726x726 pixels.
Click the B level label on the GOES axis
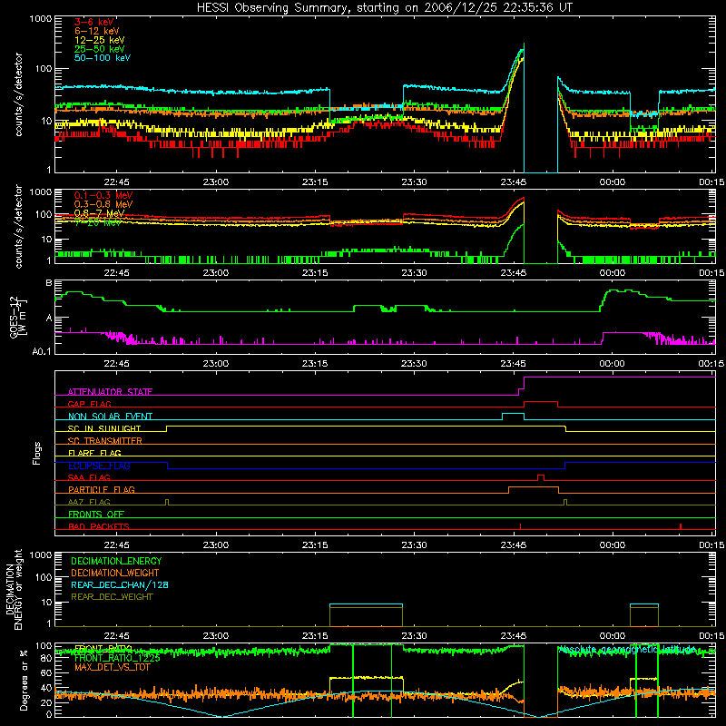49,283
